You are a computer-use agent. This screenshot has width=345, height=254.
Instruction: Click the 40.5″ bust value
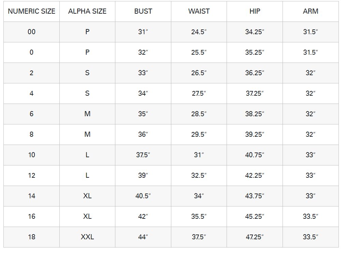point(143,196)
